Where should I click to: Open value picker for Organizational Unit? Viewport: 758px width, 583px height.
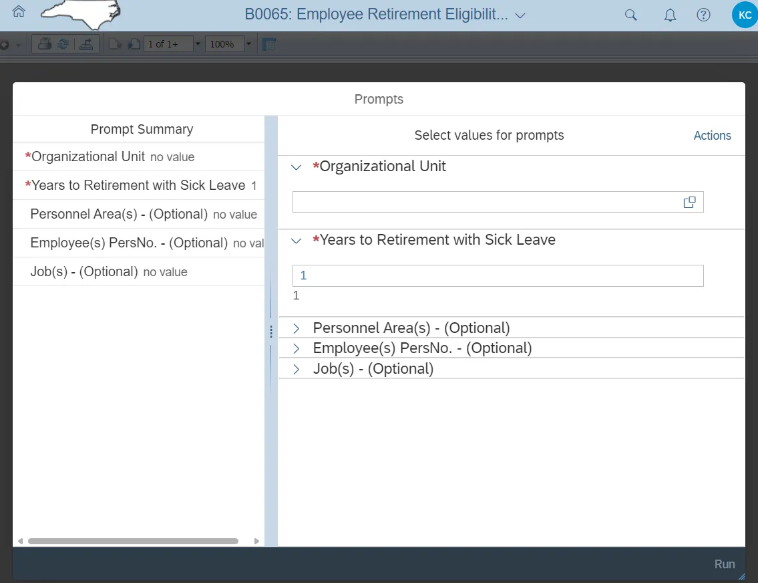coord(689,202)
